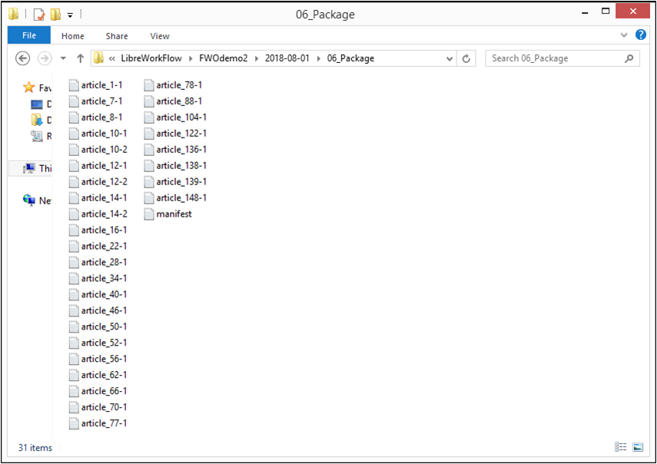The height and width of the screenshot is (464, 657).
Task: Open Windows Explorer Help
Action: click(x=640, y=35)
